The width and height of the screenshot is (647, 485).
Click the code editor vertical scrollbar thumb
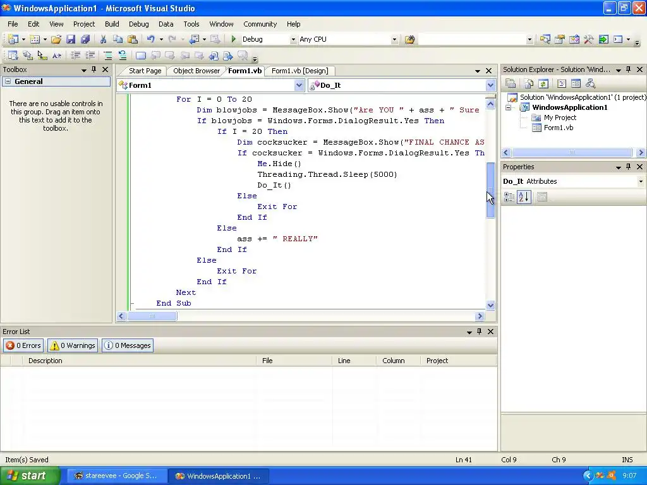tap(490, 189)
